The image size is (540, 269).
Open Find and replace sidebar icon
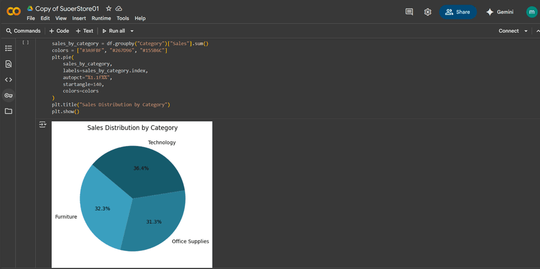[x=8, y=64]
